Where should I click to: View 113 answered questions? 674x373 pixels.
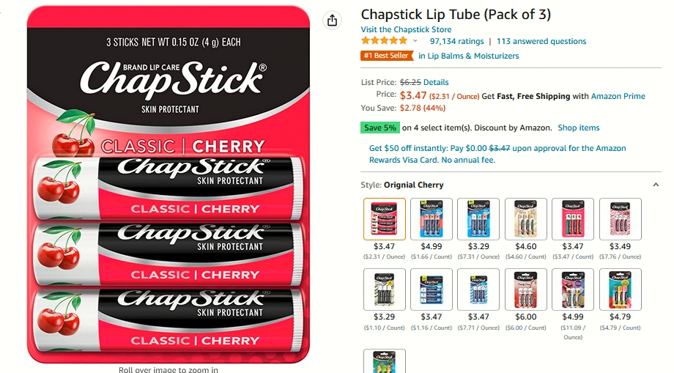point(541,41)
